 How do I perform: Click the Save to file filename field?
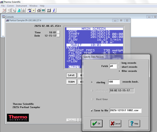click(x=125, y=111)
